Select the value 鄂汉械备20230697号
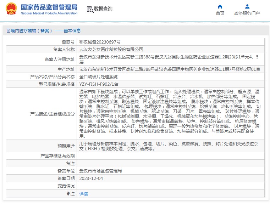 pos(100,42)
